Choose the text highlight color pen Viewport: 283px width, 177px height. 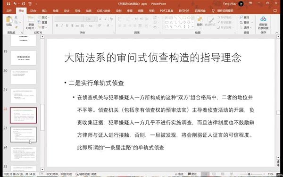(x=100, y=25)
